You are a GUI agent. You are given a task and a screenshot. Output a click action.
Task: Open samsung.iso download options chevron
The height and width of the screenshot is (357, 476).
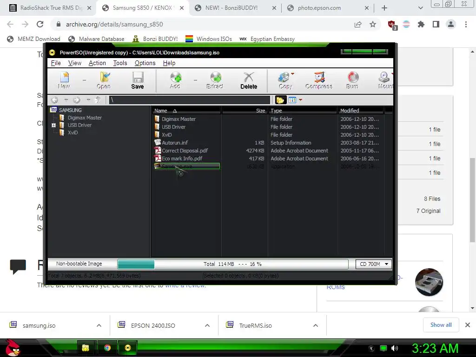pos(99,325)
